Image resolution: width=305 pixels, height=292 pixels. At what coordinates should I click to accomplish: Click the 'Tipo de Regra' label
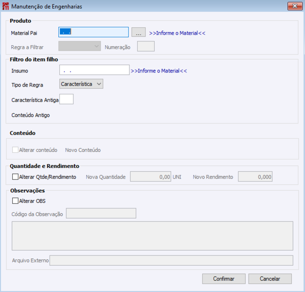(27, 85)
